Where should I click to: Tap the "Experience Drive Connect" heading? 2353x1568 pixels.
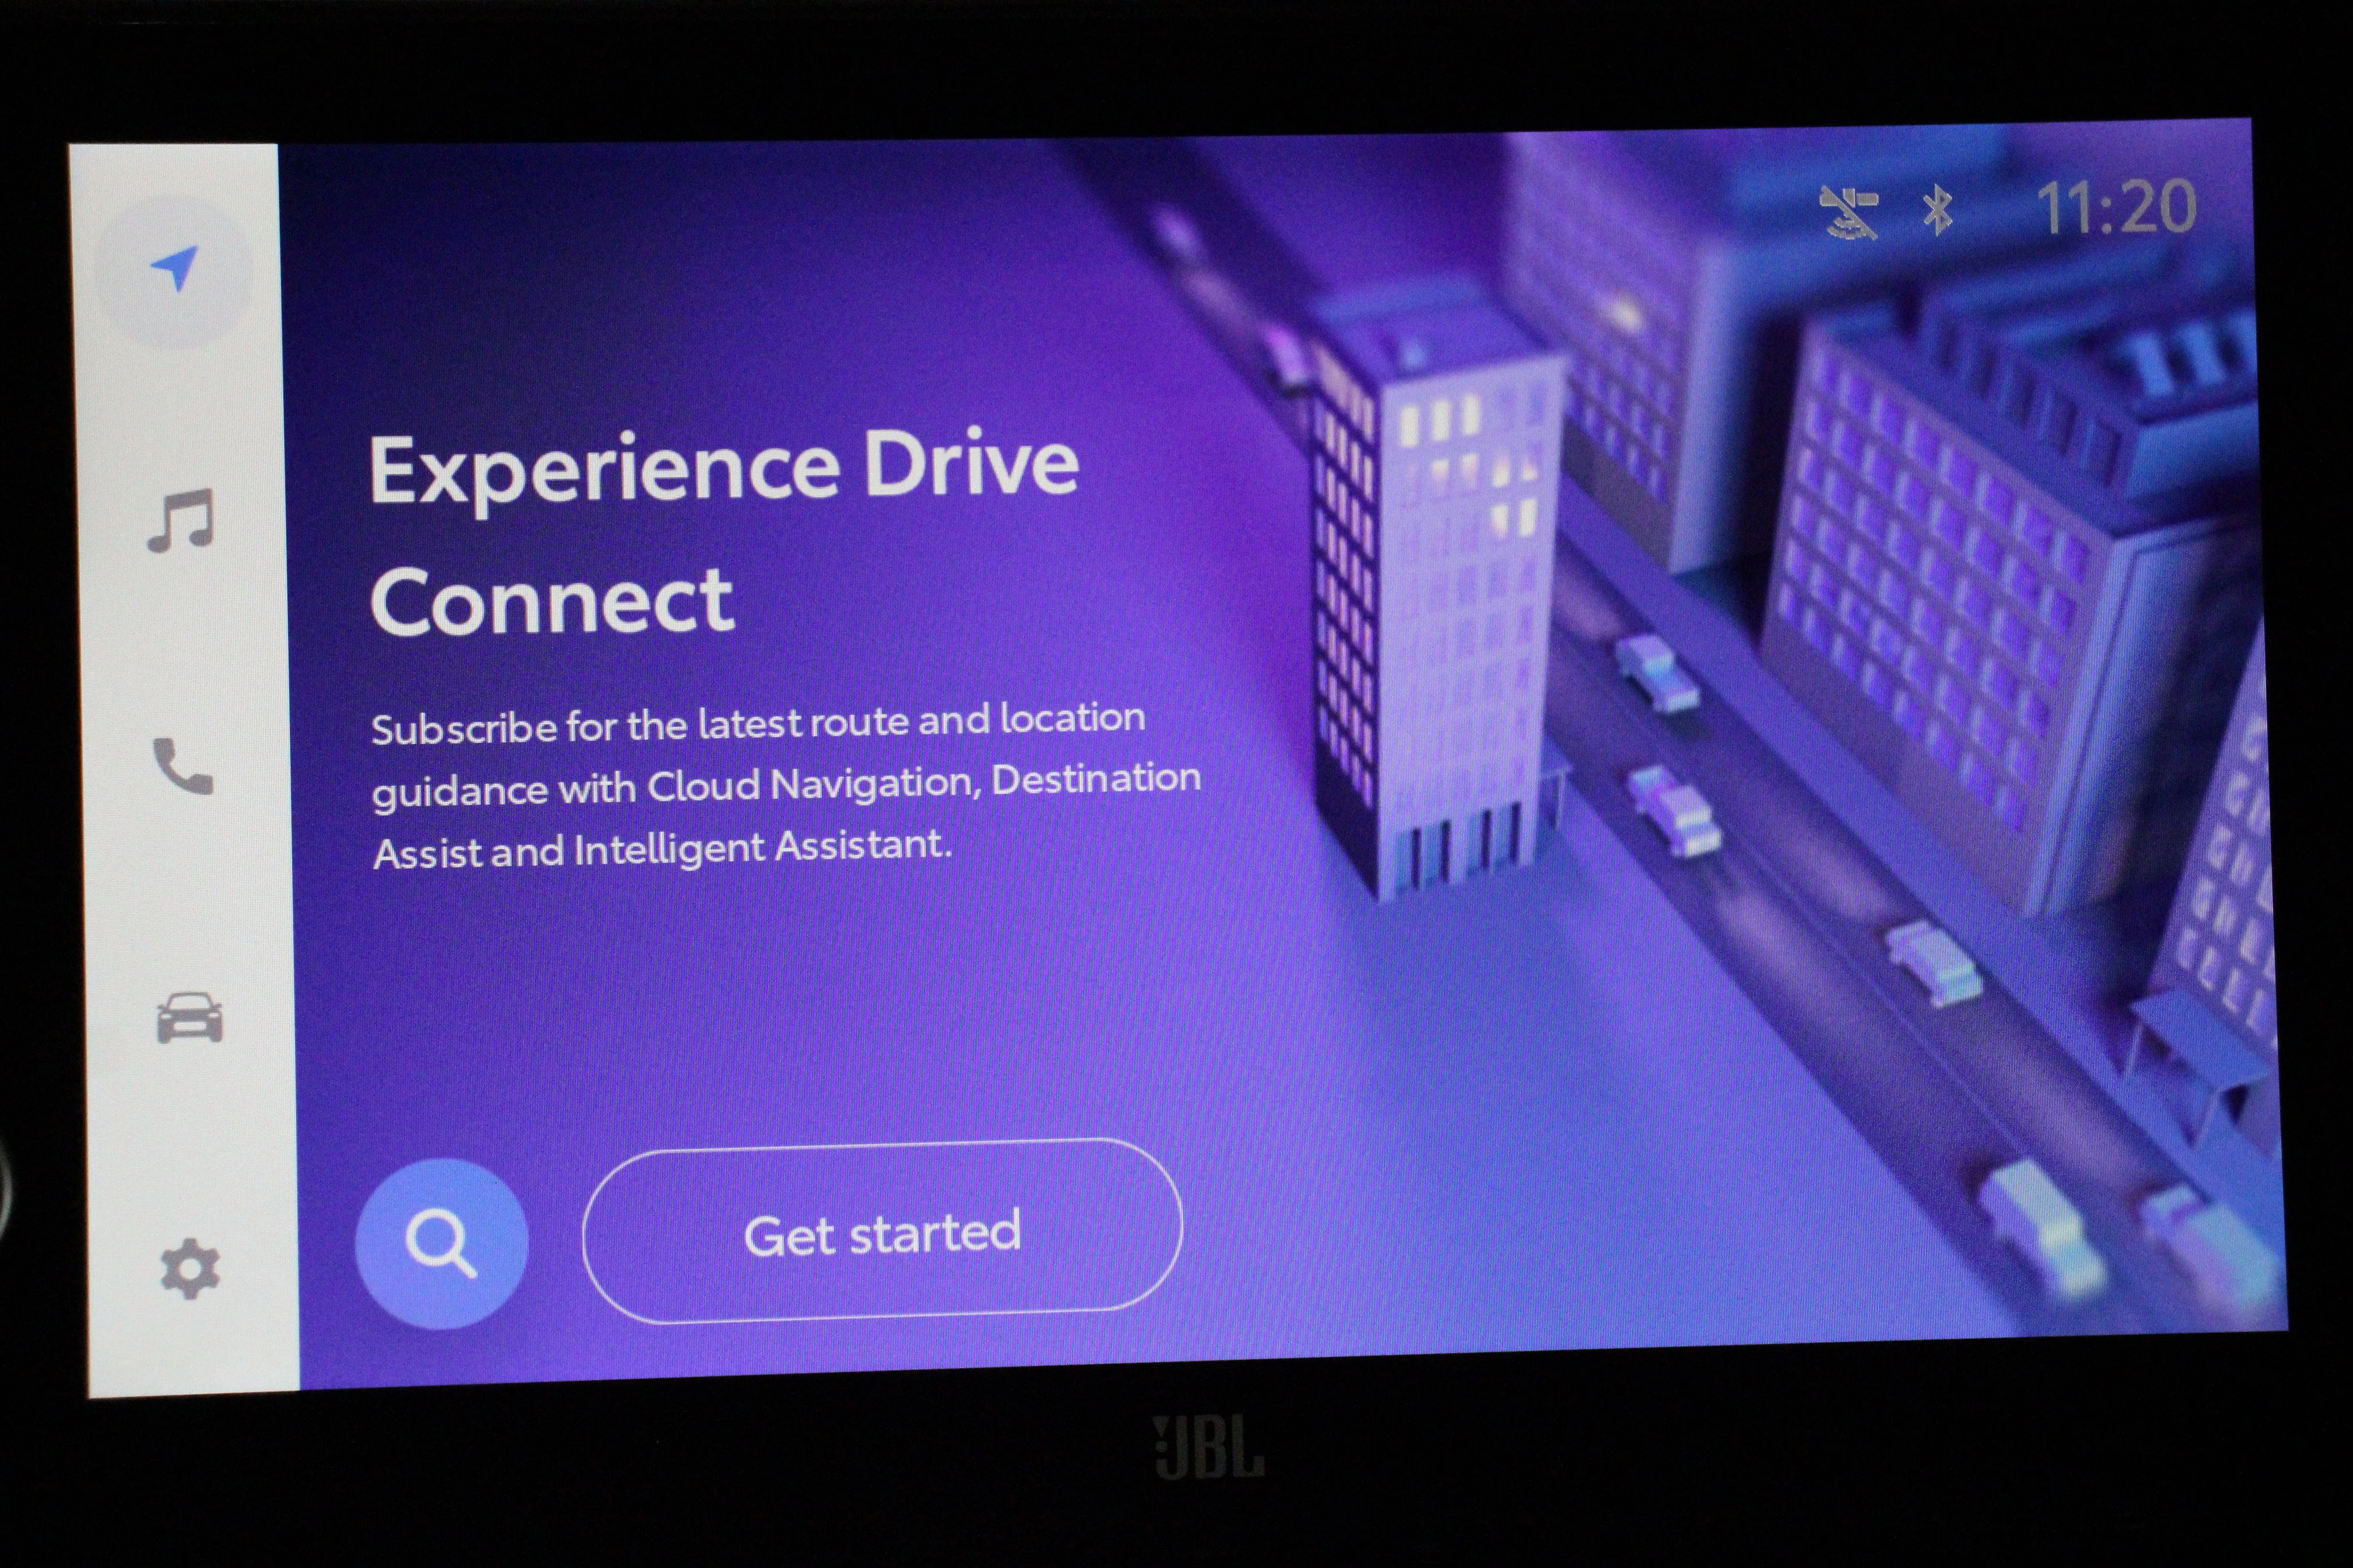point(724,533)
